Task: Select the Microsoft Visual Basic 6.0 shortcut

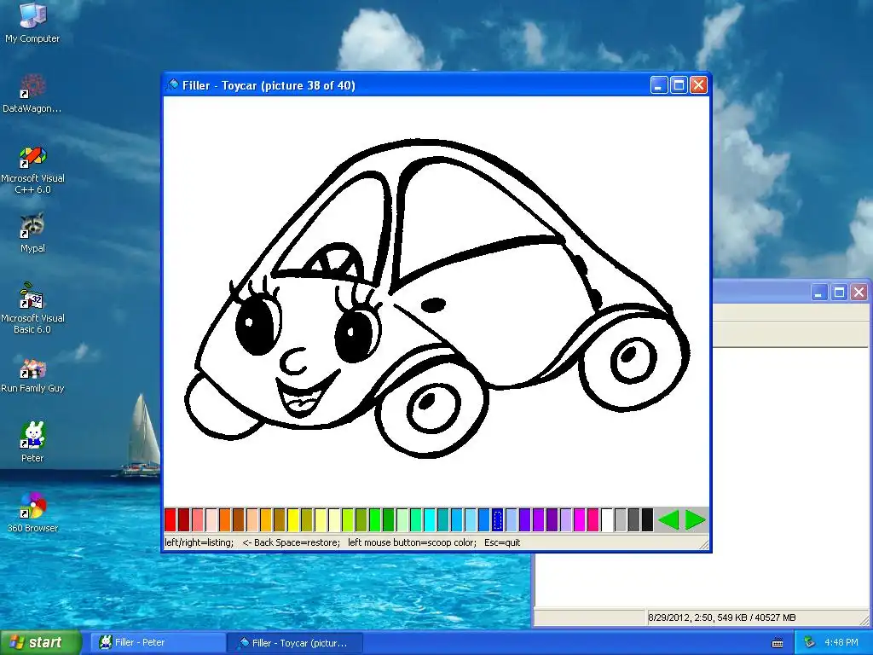Action: tap(32, 308)
